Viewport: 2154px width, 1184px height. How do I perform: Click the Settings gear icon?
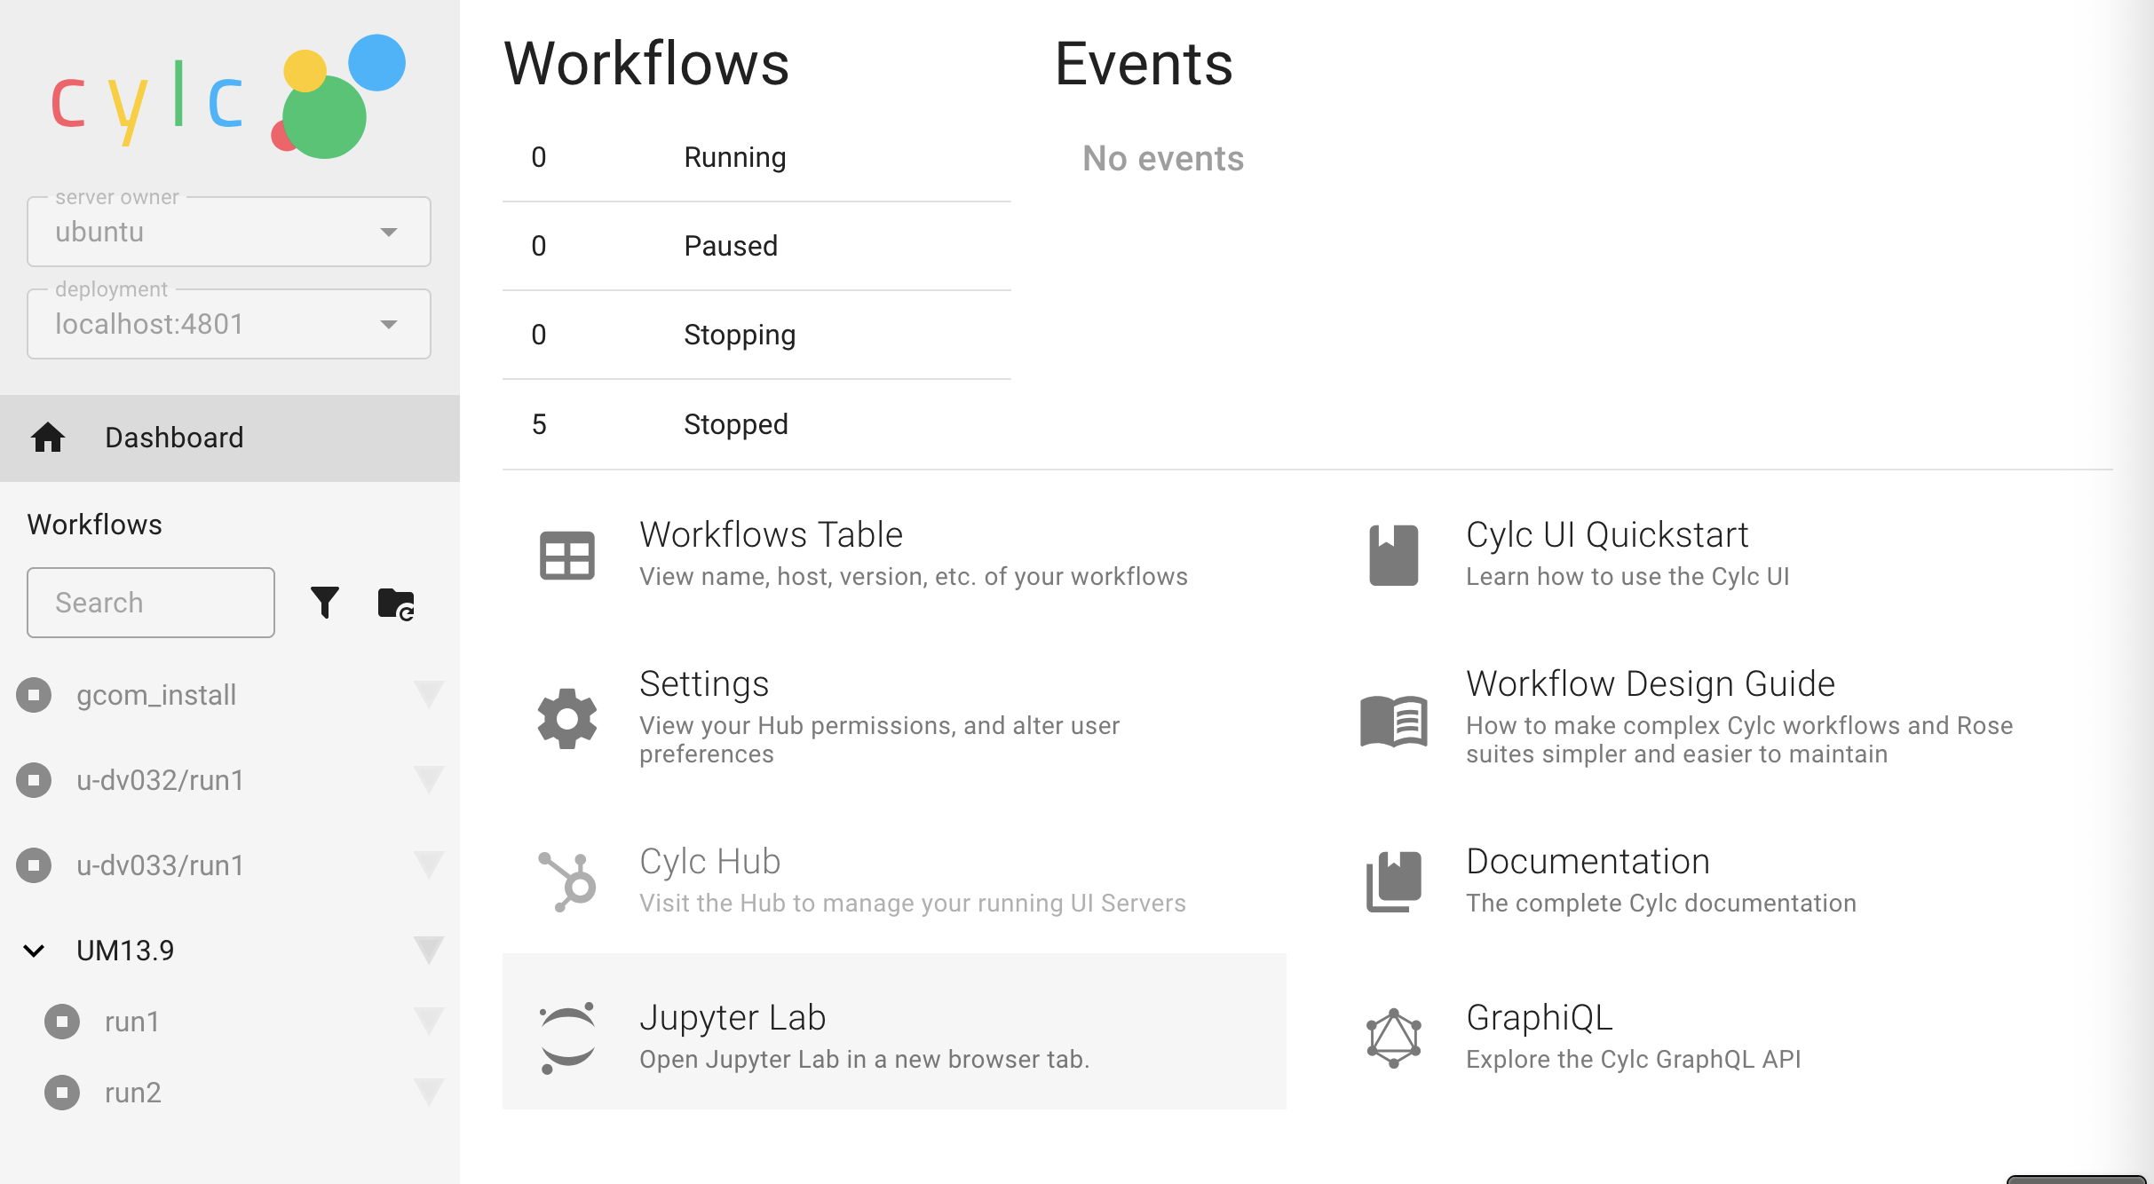(x=566, y=719)
